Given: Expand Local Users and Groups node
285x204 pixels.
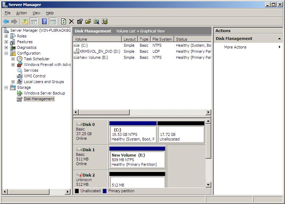Looking at the screenshot, I should coord(13,82).
